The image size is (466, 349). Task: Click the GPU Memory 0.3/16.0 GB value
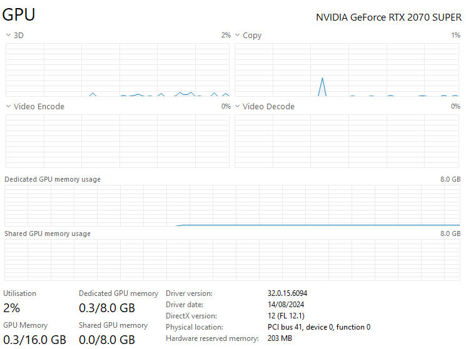(35, 340)
